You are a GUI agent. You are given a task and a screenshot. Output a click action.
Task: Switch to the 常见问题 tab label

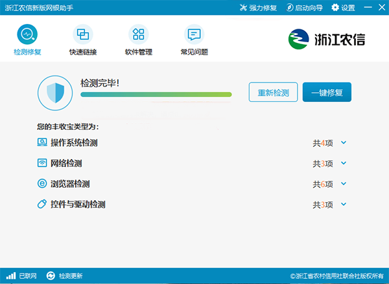(194, 52)
